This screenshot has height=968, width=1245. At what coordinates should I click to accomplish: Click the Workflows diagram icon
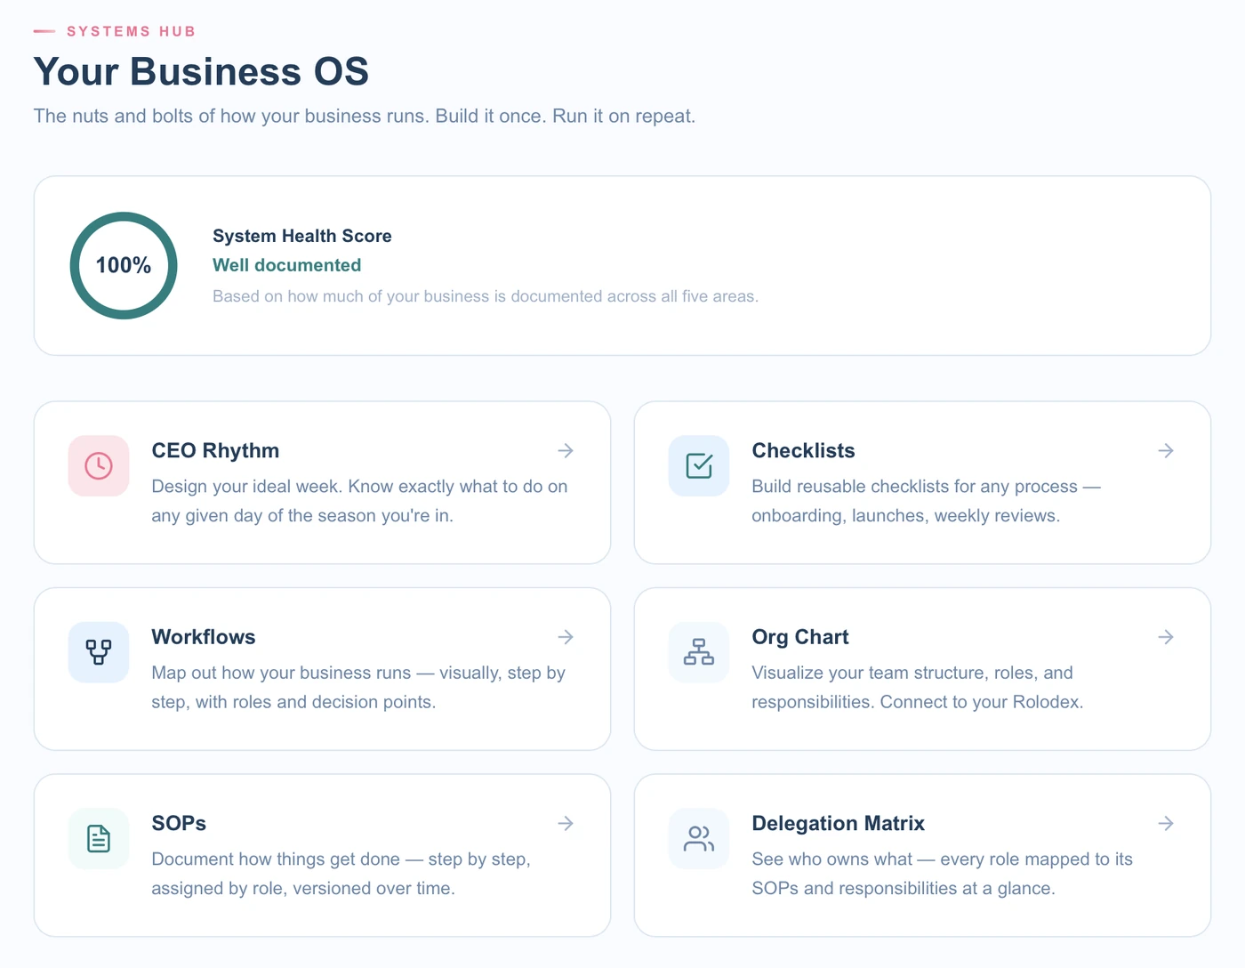[x=99, y=652]
